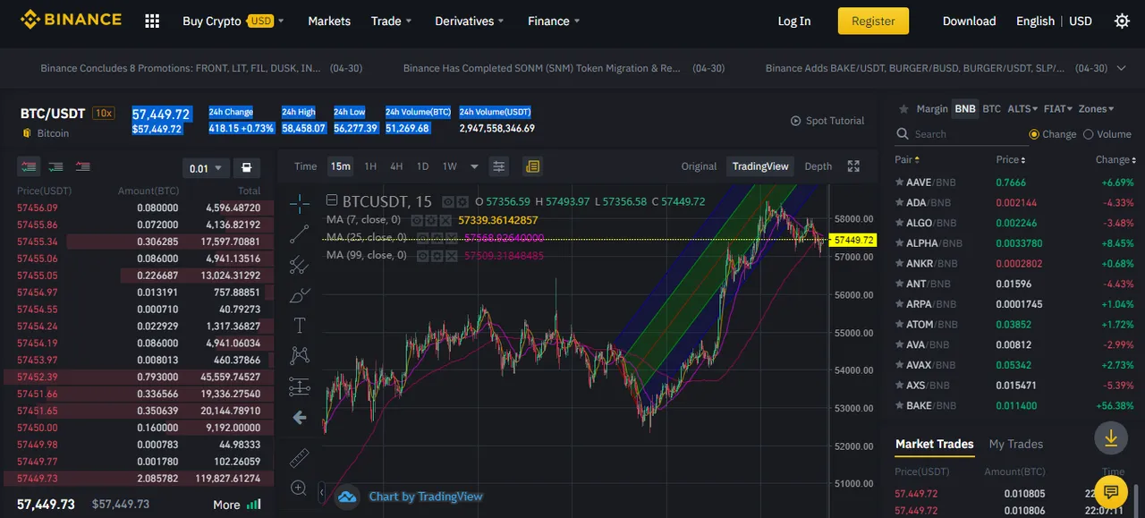Click the yellow download arrow button

pos(1110,437)
